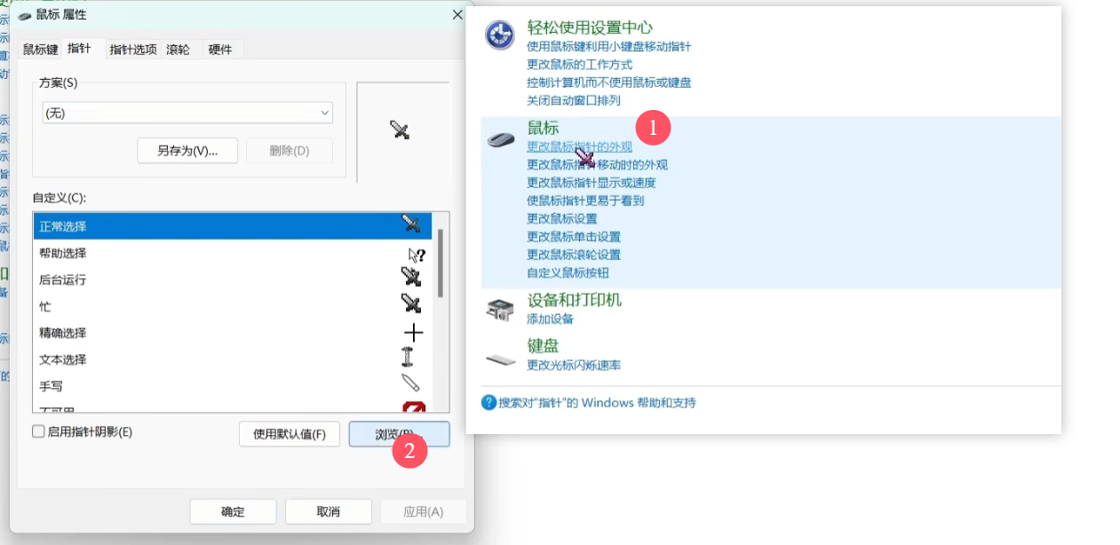Click 更改鼠标滚轮设置 link

point(574,255)
